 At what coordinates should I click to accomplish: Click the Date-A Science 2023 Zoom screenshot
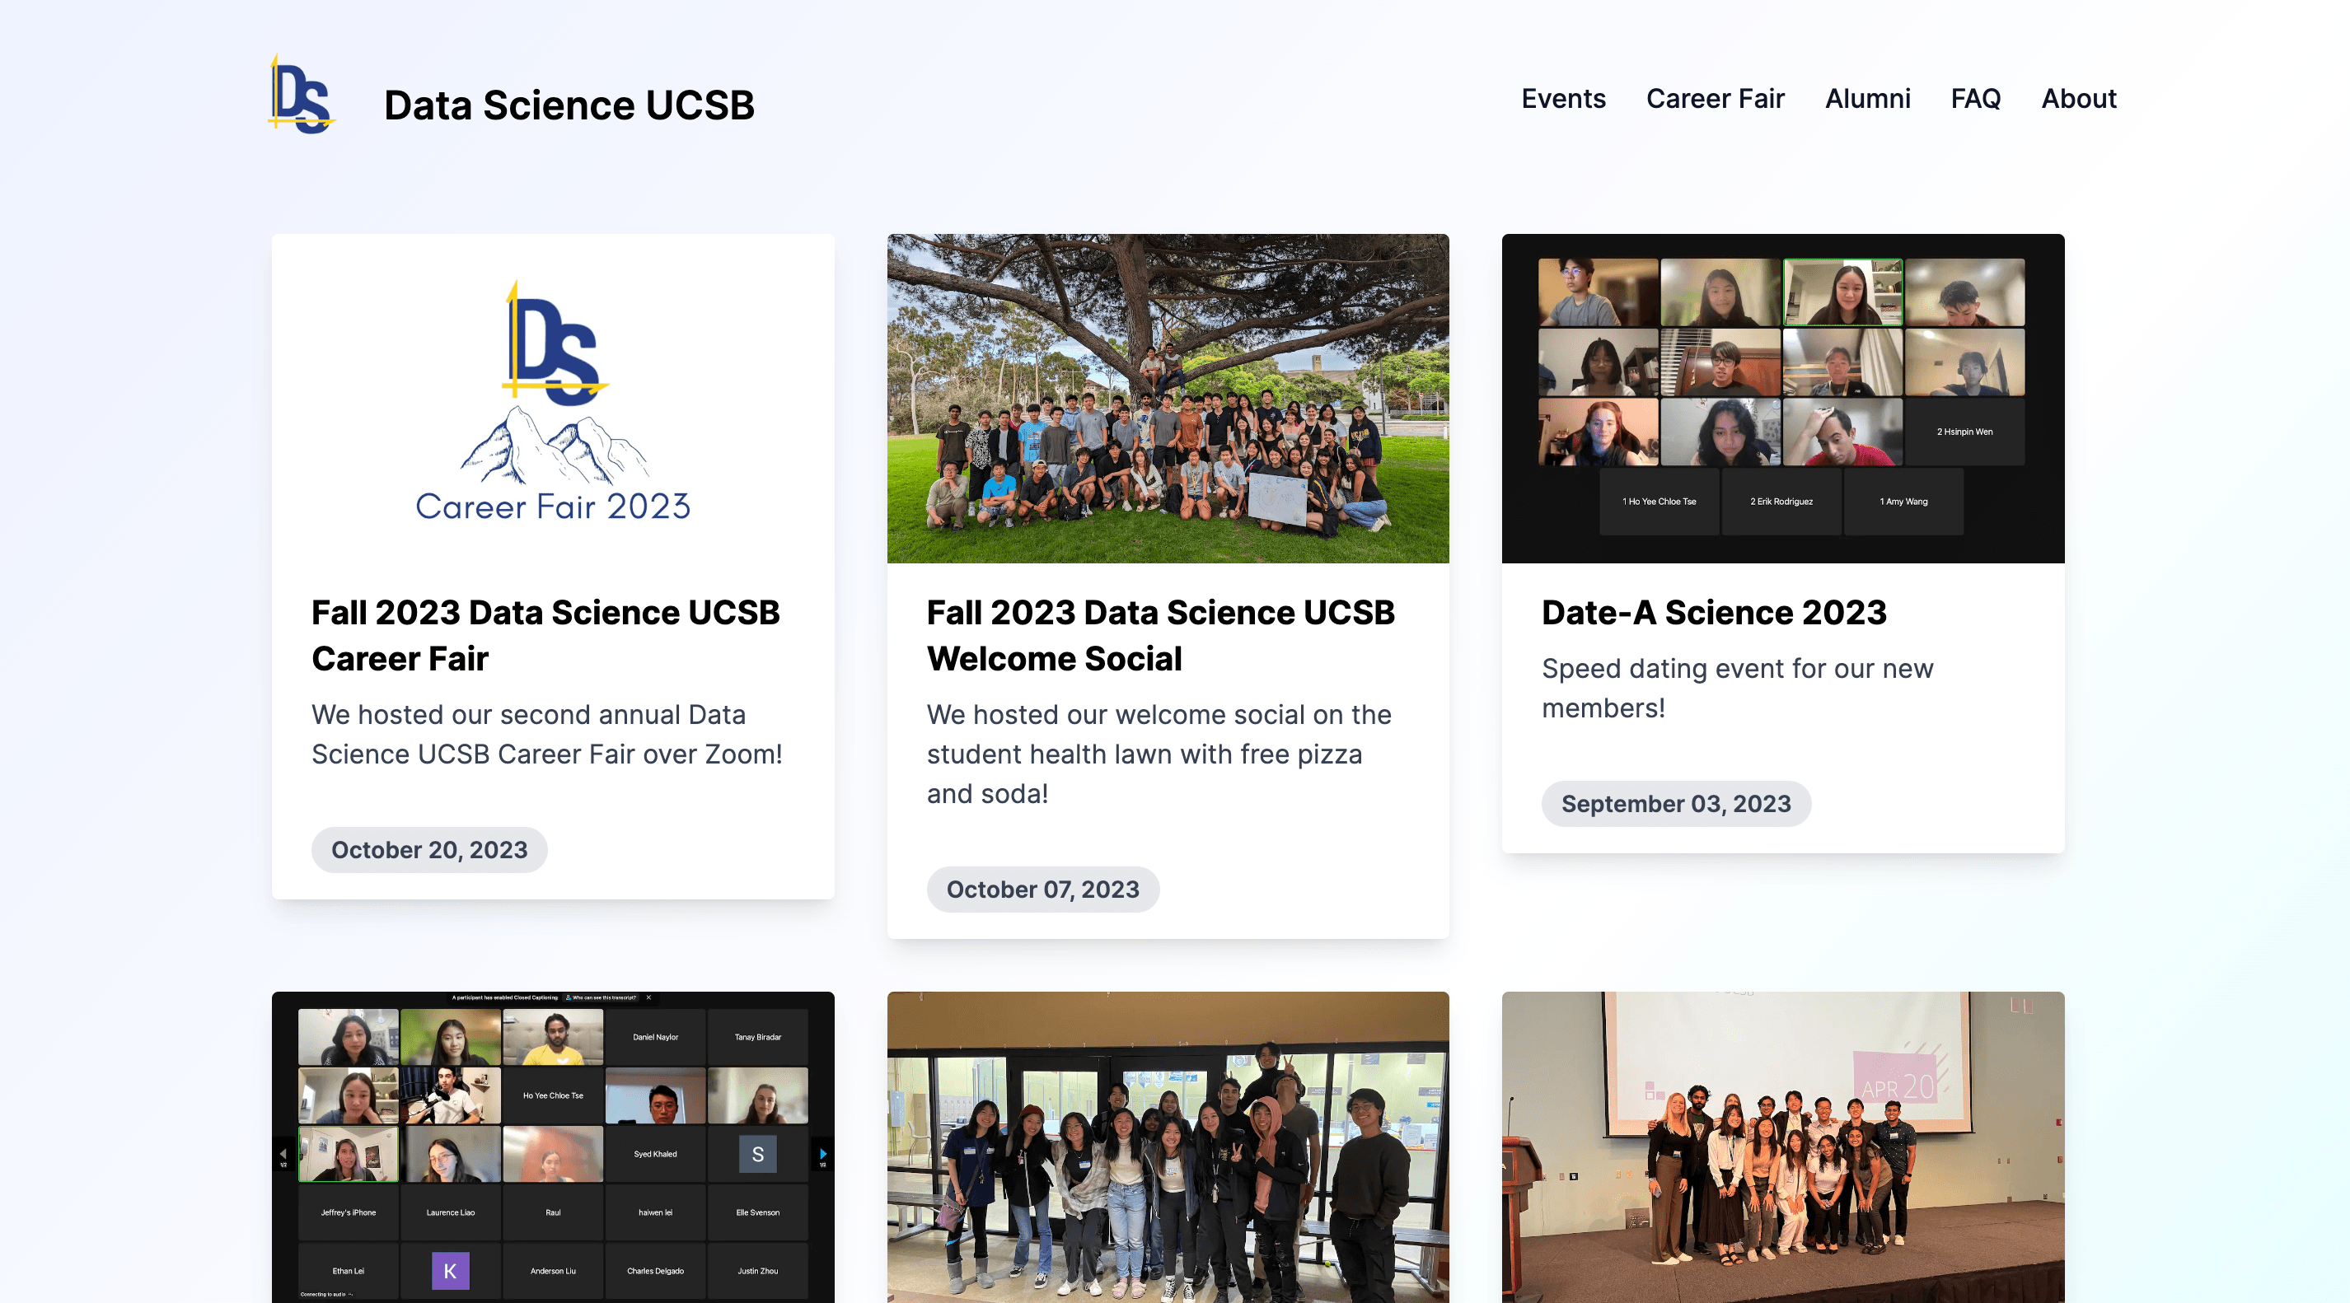point(1783,398)
